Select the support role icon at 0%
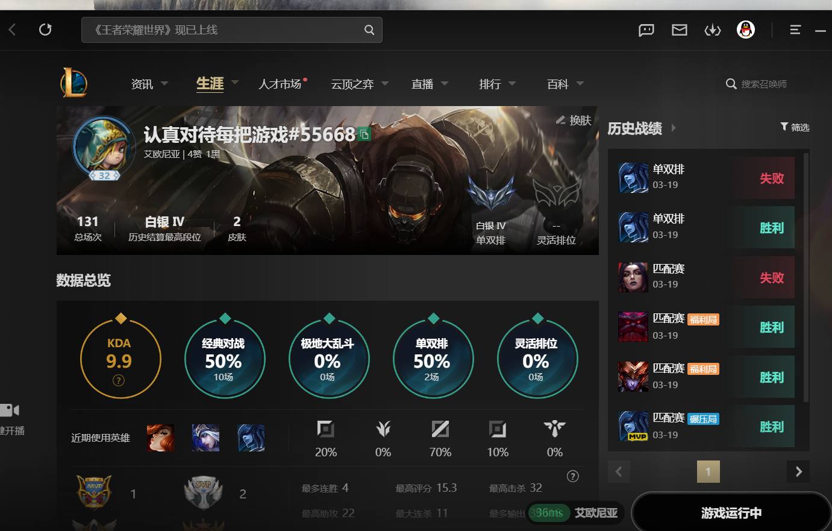Screen dimensions: 832x531 [554, 429]
